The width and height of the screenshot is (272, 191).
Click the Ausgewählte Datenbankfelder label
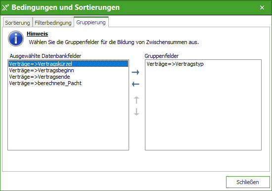coord(45,56)
